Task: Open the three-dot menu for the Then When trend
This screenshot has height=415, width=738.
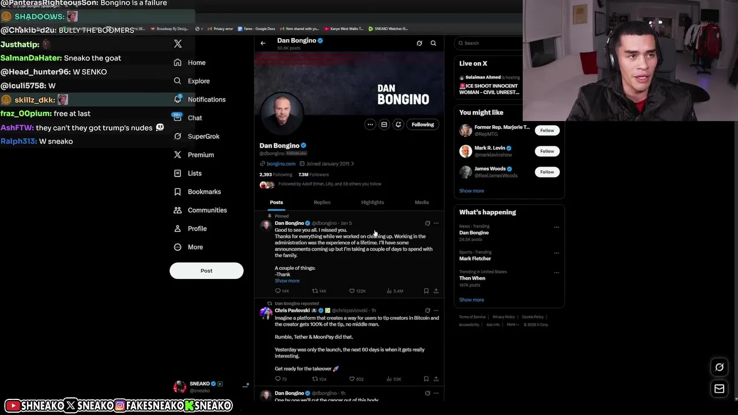Action: [x=556, y=273]
